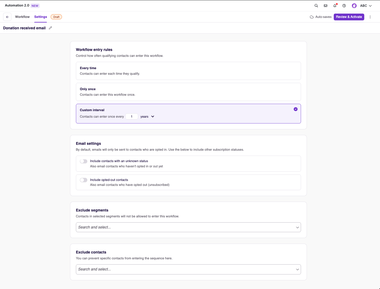Open the mail inbox icon

(325, 6)
